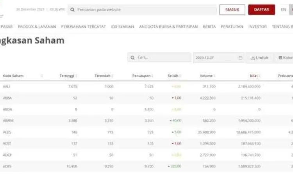Open the calendar date picker icon
The image size is (293, 175).
240,58
